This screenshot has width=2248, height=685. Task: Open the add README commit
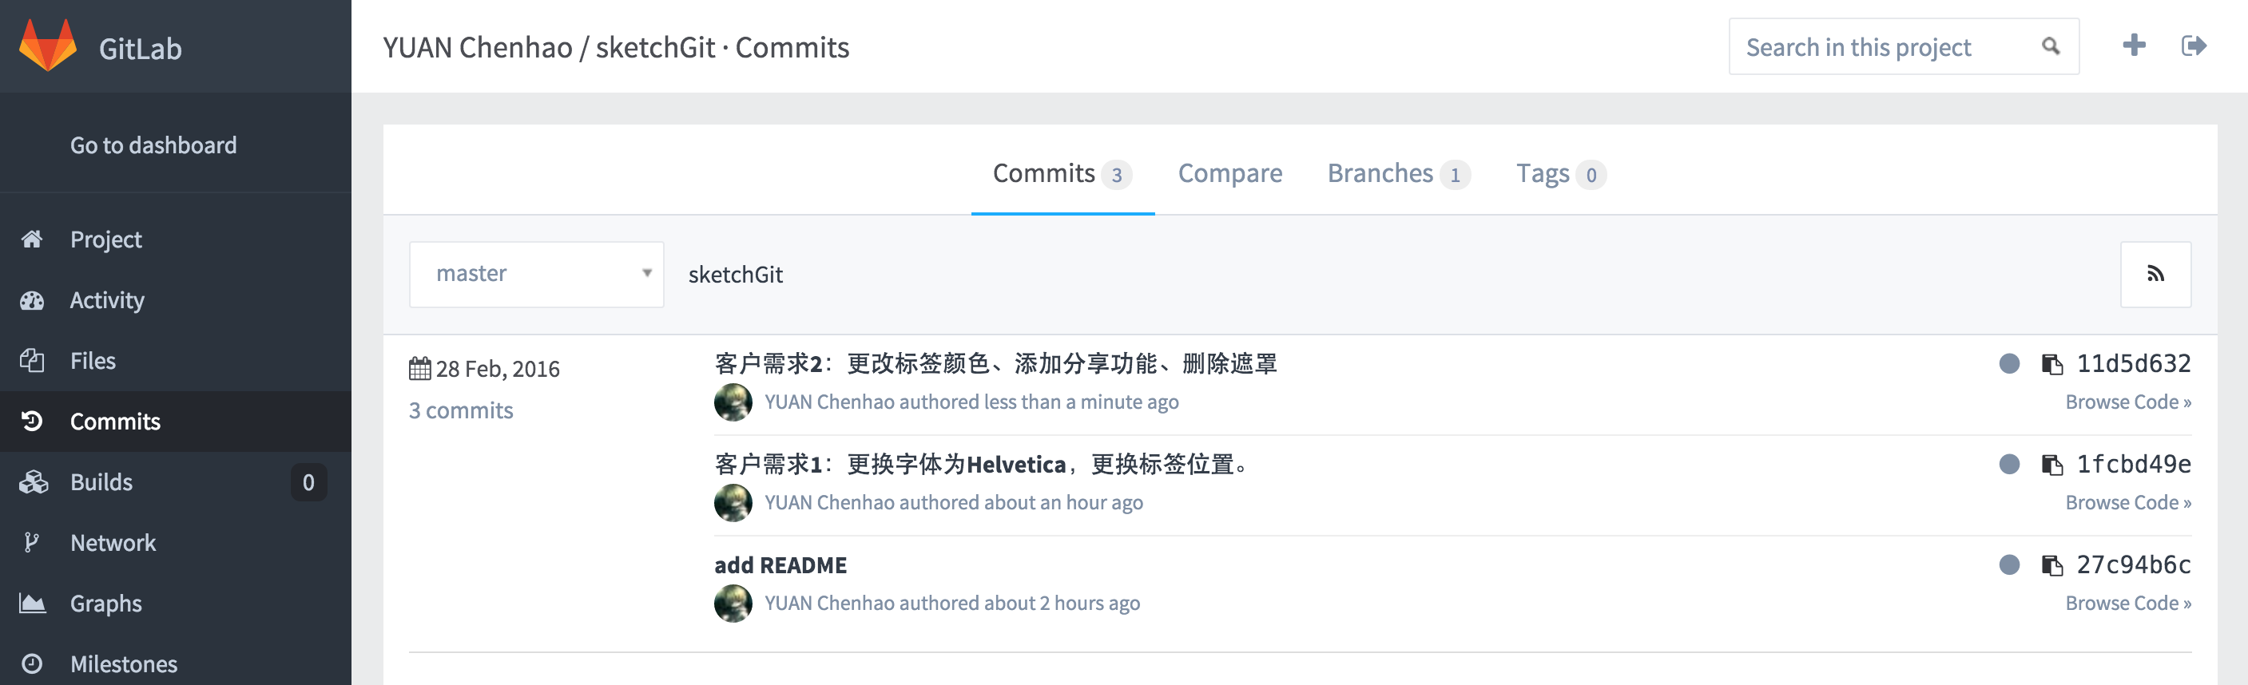pos(780,565)
